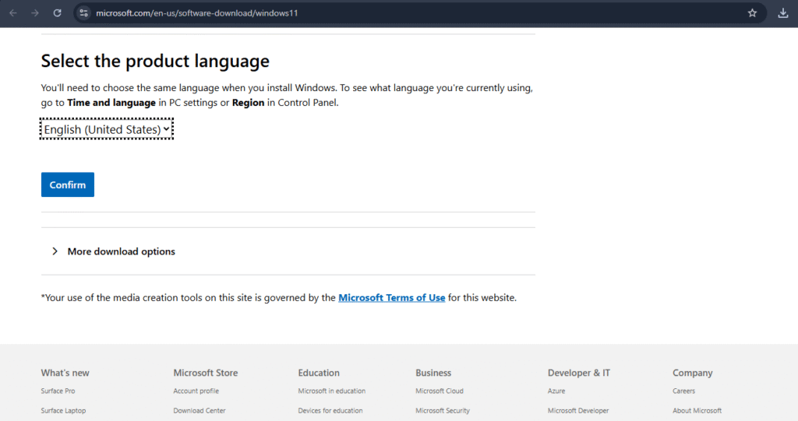Go back using browser back arrow

[13, 13]
